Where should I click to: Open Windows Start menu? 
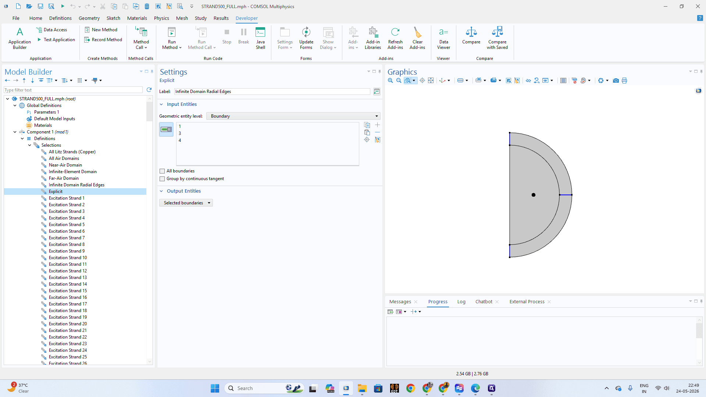(x=215, y=388)
